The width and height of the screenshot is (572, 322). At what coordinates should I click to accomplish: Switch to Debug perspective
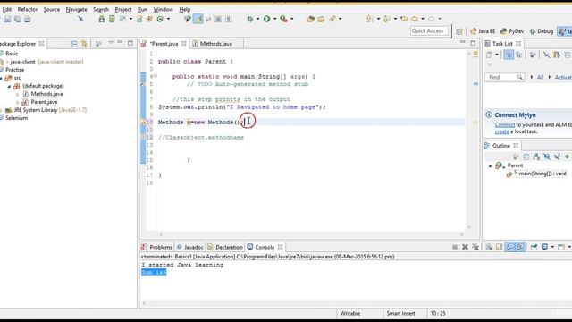pyautogui.click(x=542, y=31)
